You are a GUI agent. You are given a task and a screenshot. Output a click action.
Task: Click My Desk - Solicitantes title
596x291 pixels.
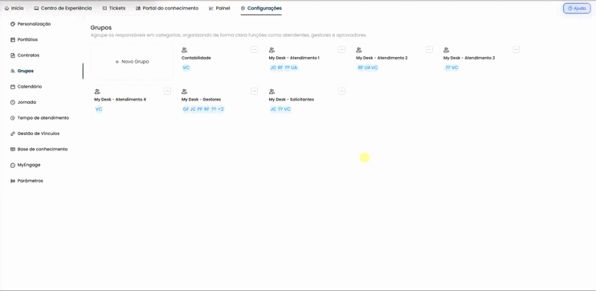(292, 100)
